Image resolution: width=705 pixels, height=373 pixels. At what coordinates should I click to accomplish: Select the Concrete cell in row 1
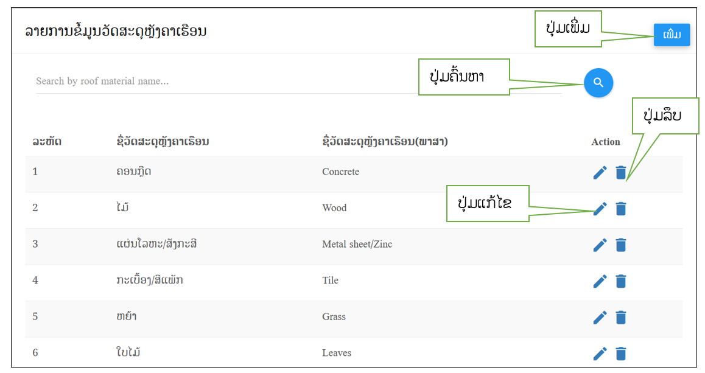pyautogui.click(x=340, y=172)
